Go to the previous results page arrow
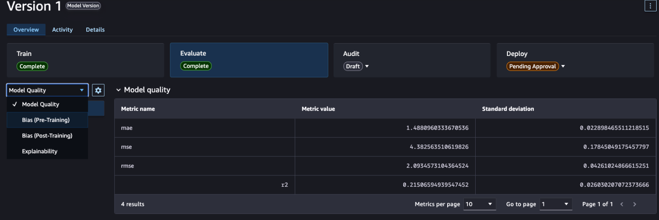The width and height of the screenshot is (659, 220). pyautogui.click(x=622, y=204)
